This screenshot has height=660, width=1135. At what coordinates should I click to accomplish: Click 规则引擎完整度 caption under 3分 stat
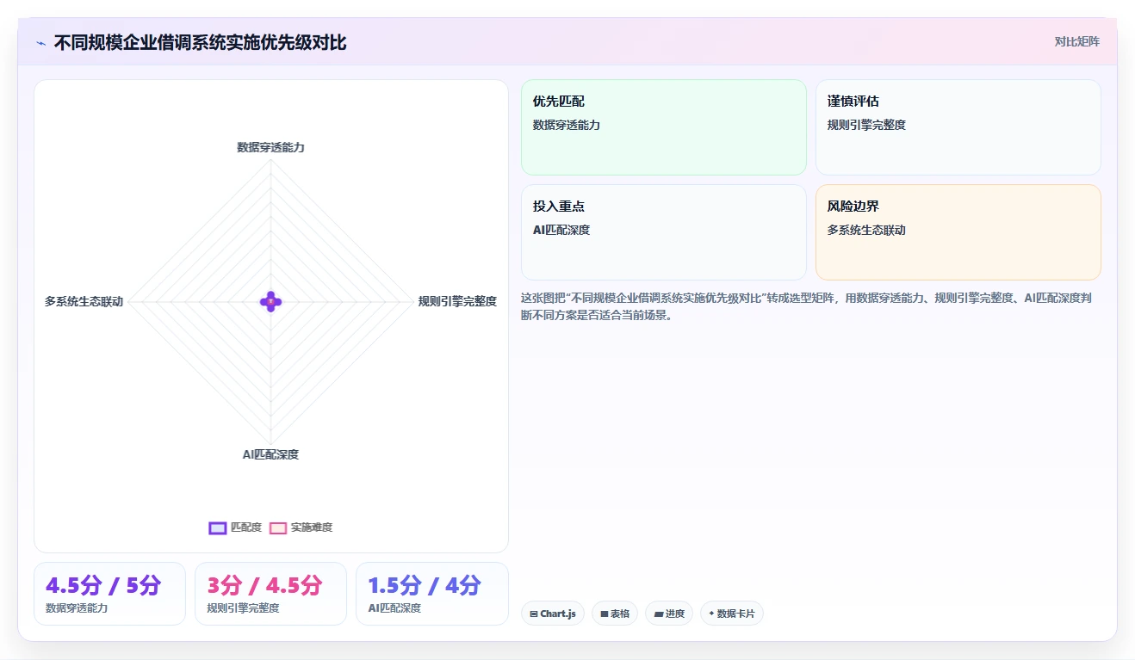(243, 608)
